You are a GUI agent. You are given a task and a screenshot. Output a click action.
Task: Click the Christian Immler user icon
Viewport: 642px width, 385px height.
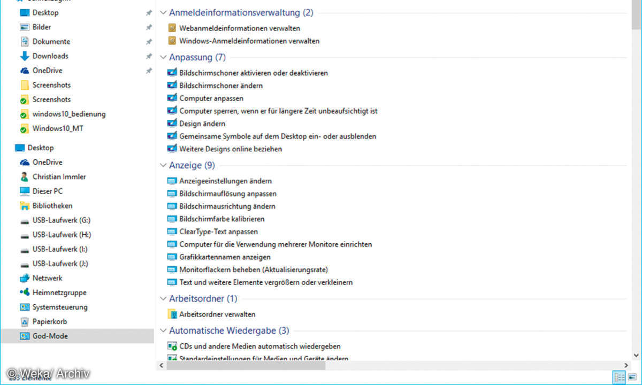click(x=24, y=177)
